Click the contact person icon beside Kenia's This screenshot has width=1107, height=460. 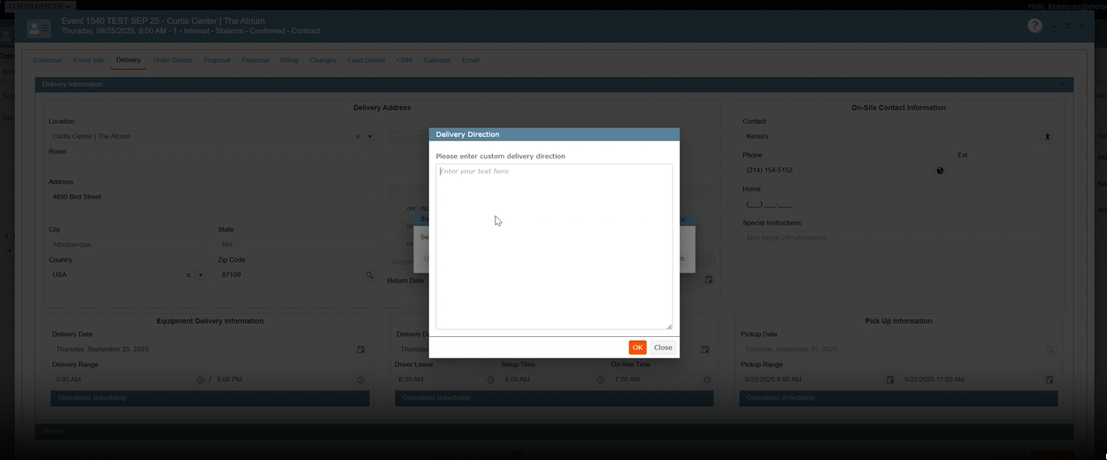1048,137
